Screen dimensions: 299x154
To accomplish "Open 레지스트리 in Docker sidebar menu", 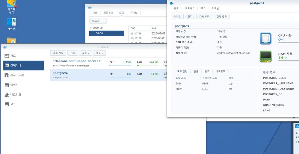I will pyautogui.click(x=23, y=75).
